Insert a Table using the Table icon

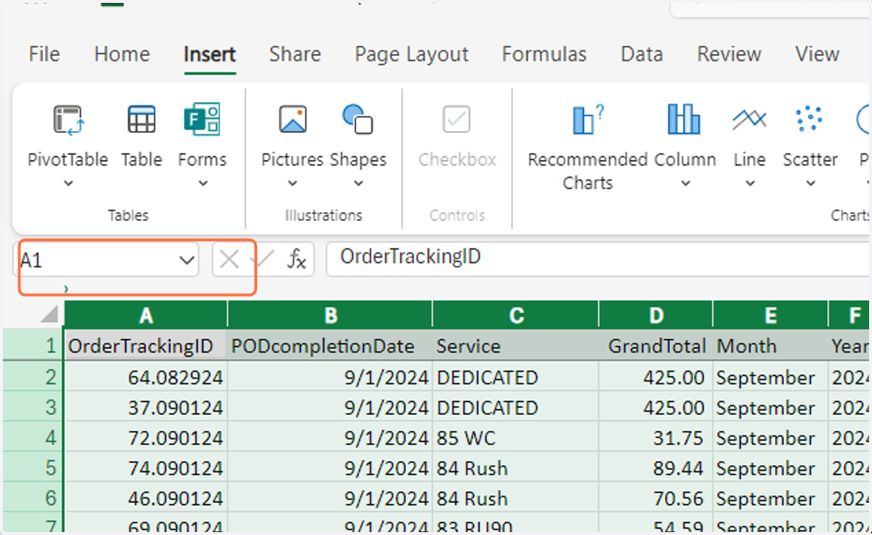pos(142,119)
